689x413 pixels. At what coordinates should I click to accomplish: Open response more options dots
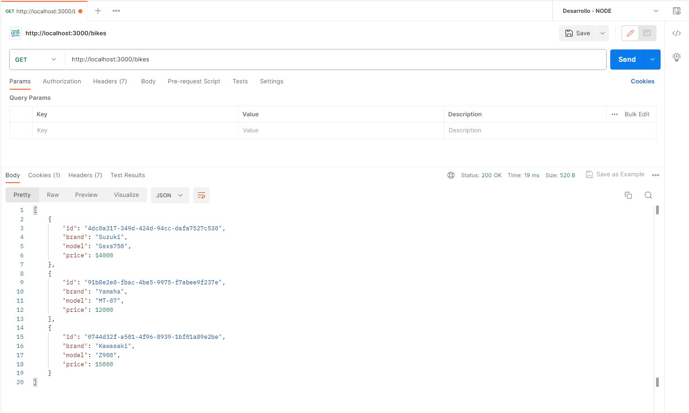[656, 175]
